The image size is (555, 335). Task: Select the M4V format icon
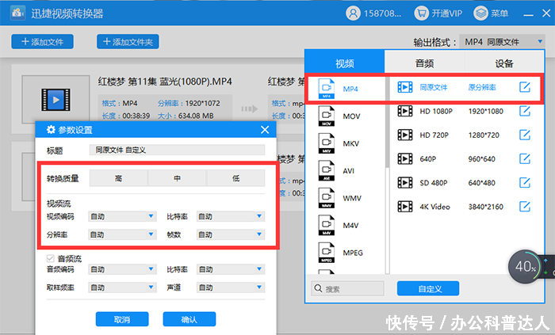pos(327,225)
